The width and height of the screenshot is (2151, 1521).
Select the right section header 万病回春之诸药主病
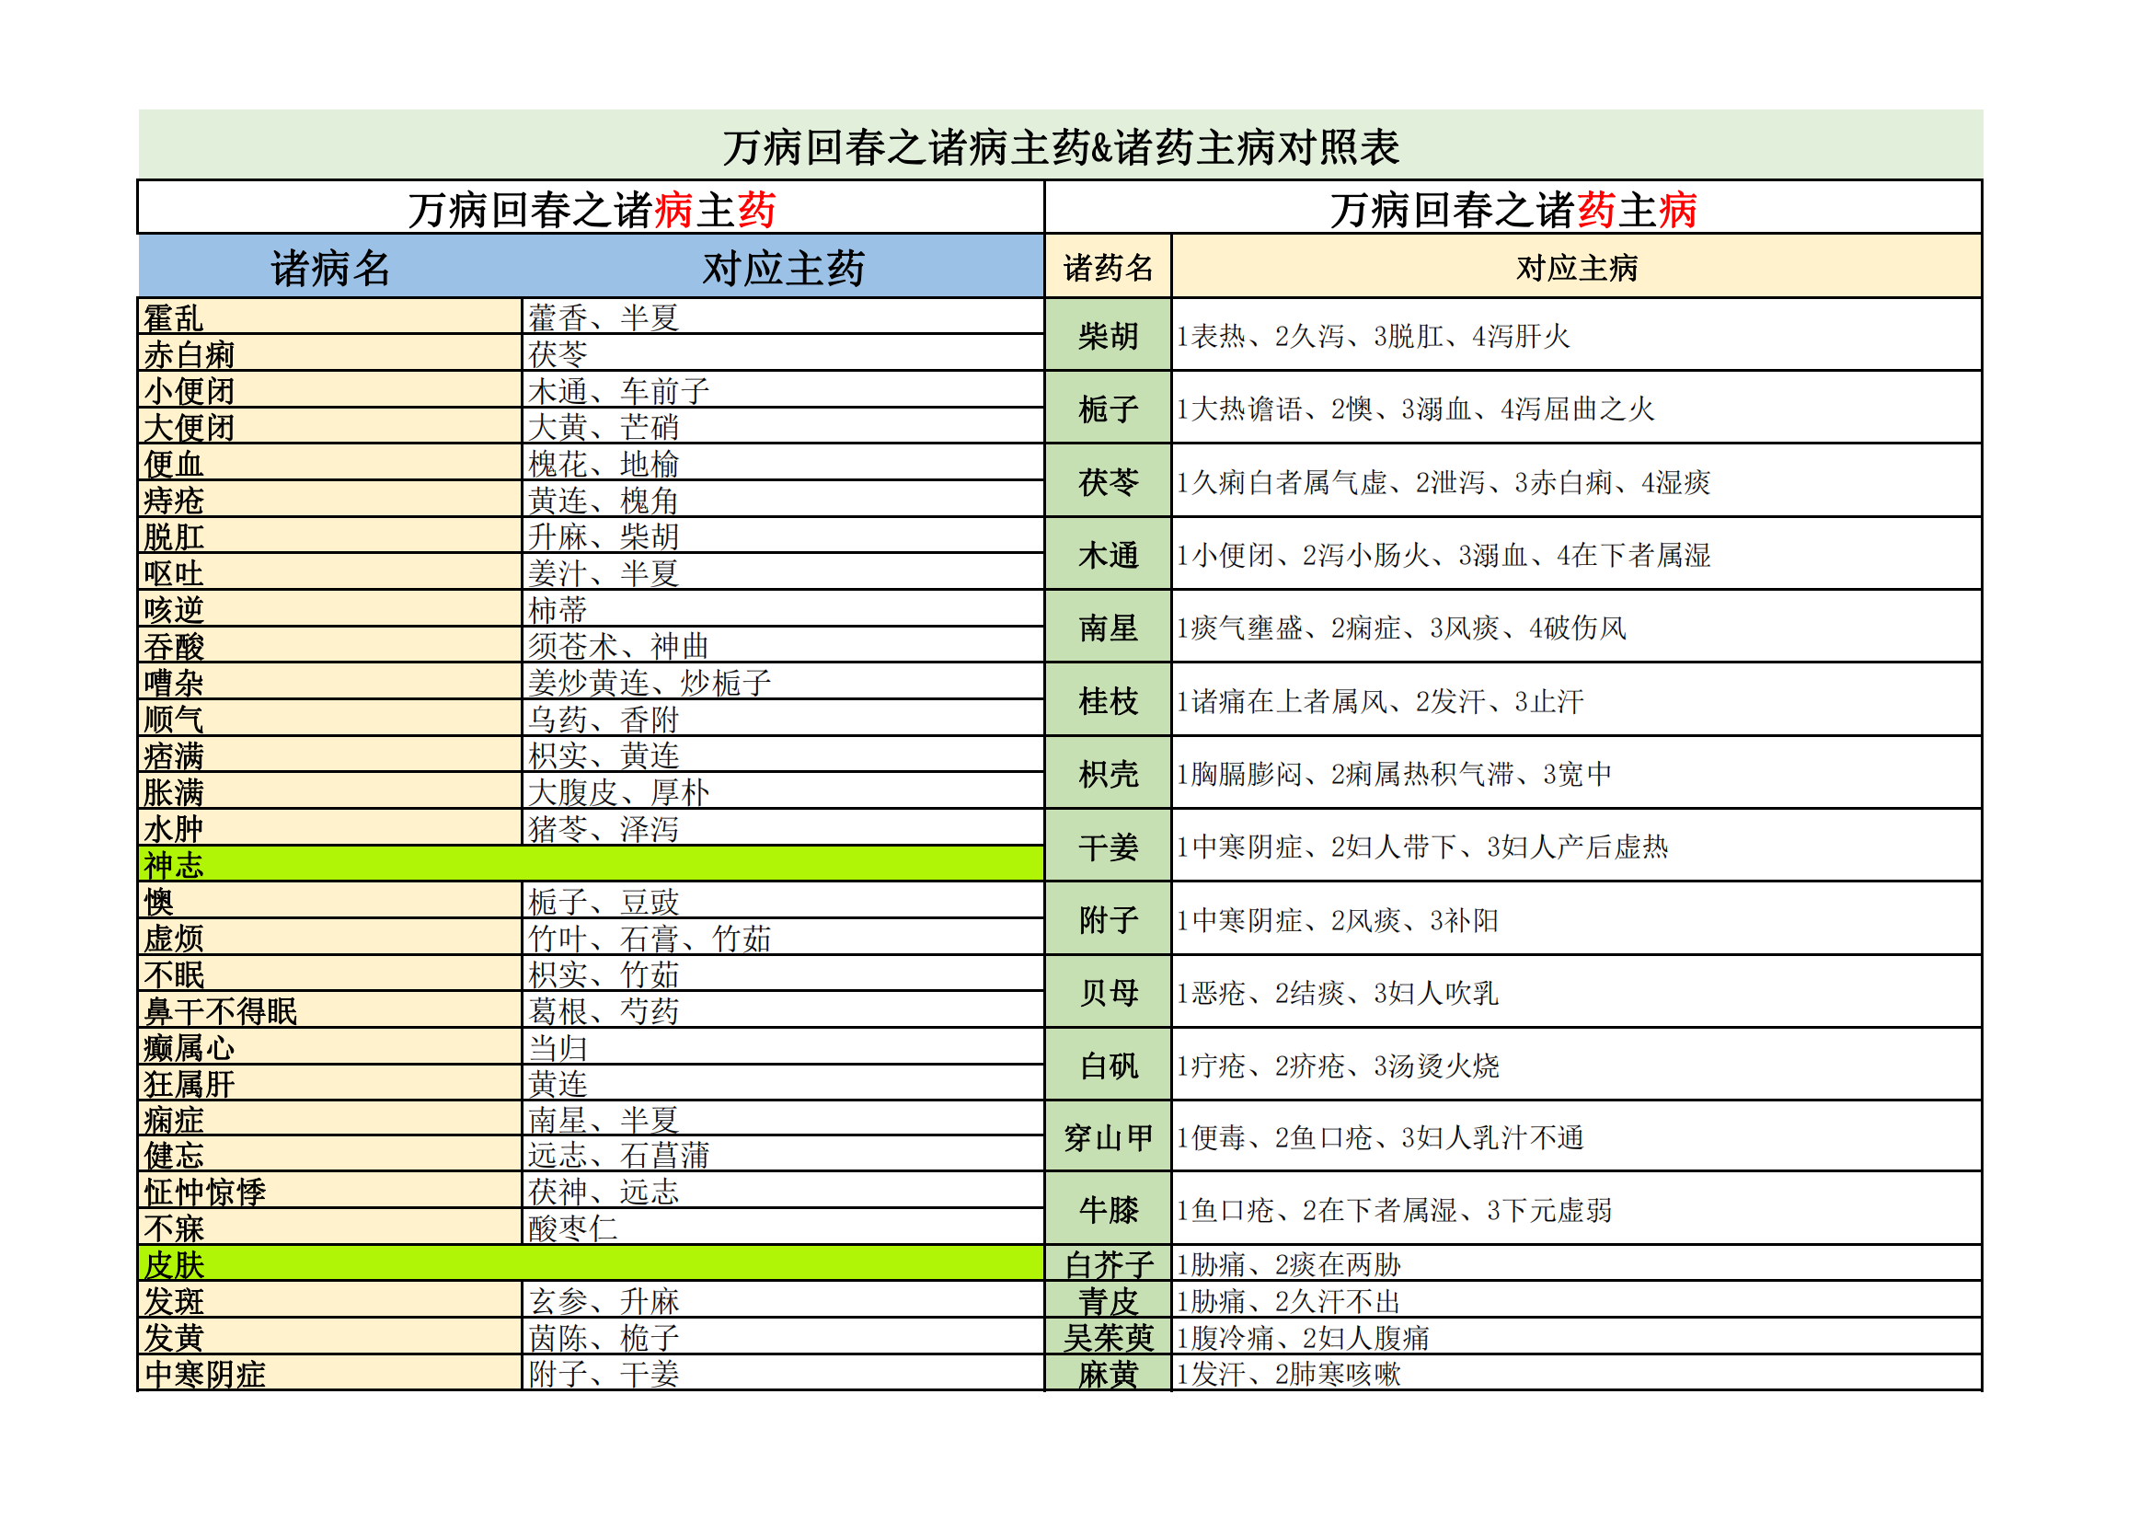(x=1513, y=209)
